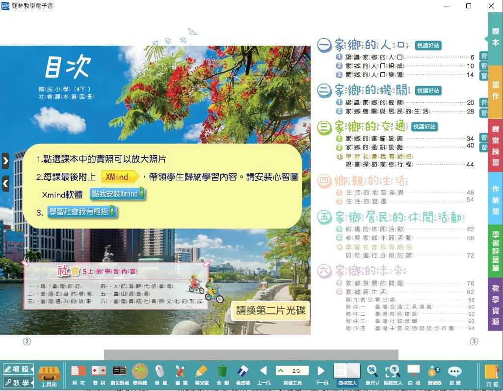Switch to the 課堂練習 side tab

pyautogui.click(x=495, y=145)
